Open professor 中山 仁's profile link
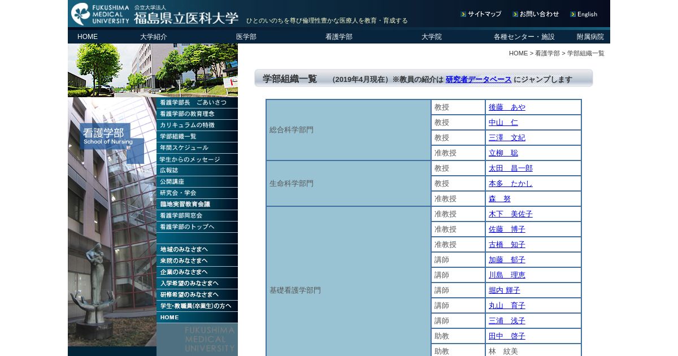The width and height of the screenshot is (678, 356). click(x=503, y=123)
